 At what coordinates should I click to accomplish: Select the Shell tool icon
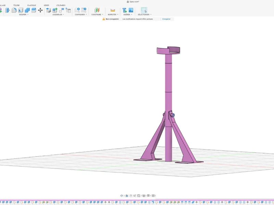coord(21,10)
